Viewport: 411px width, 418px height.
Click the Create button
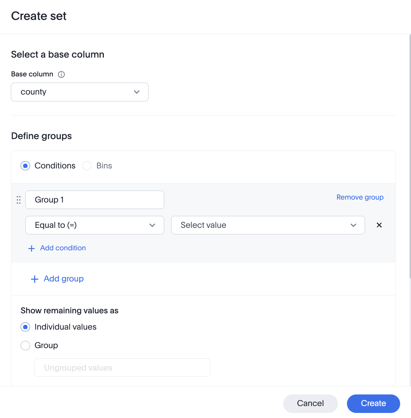[x=373, y=403]
